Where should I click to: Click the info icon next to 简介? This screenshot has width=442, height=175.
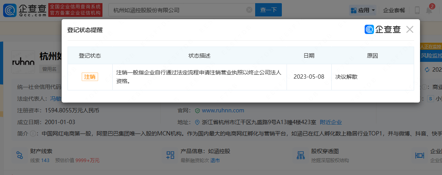point(33,134)
